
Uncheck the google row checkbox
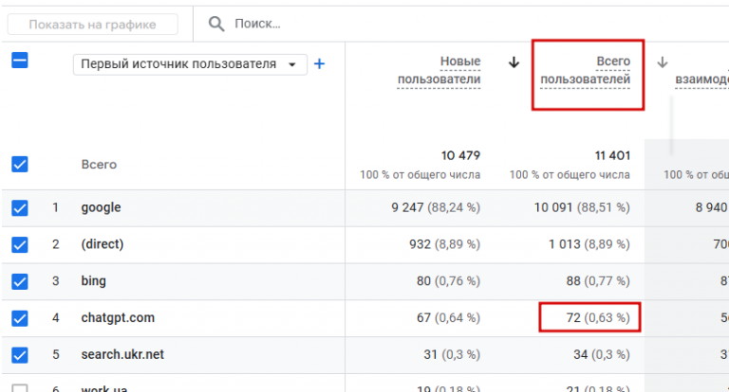[19, 207]
